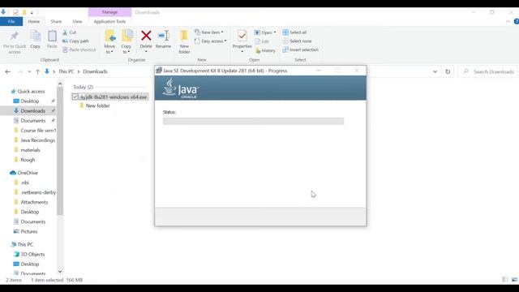Click the installer Status progress bar
Viewport: 519px width, 292px height.
click(x=253, y=121)
